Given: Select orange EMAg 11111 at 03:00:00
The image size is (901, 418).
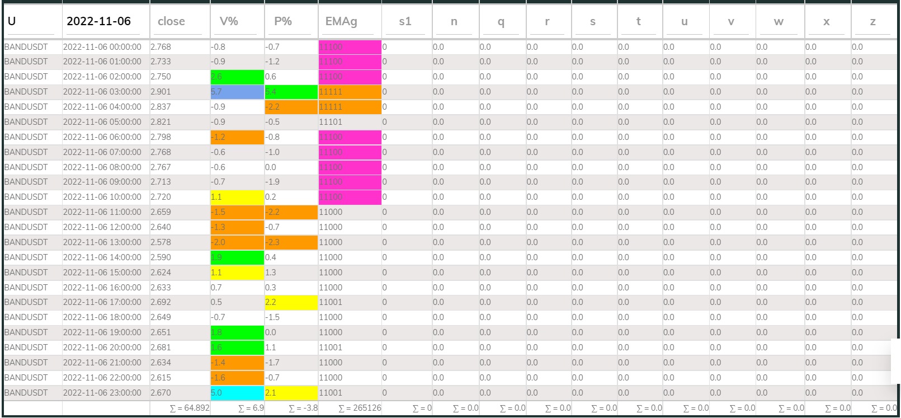Looking at the screenshot, I should tap(350, 92).
